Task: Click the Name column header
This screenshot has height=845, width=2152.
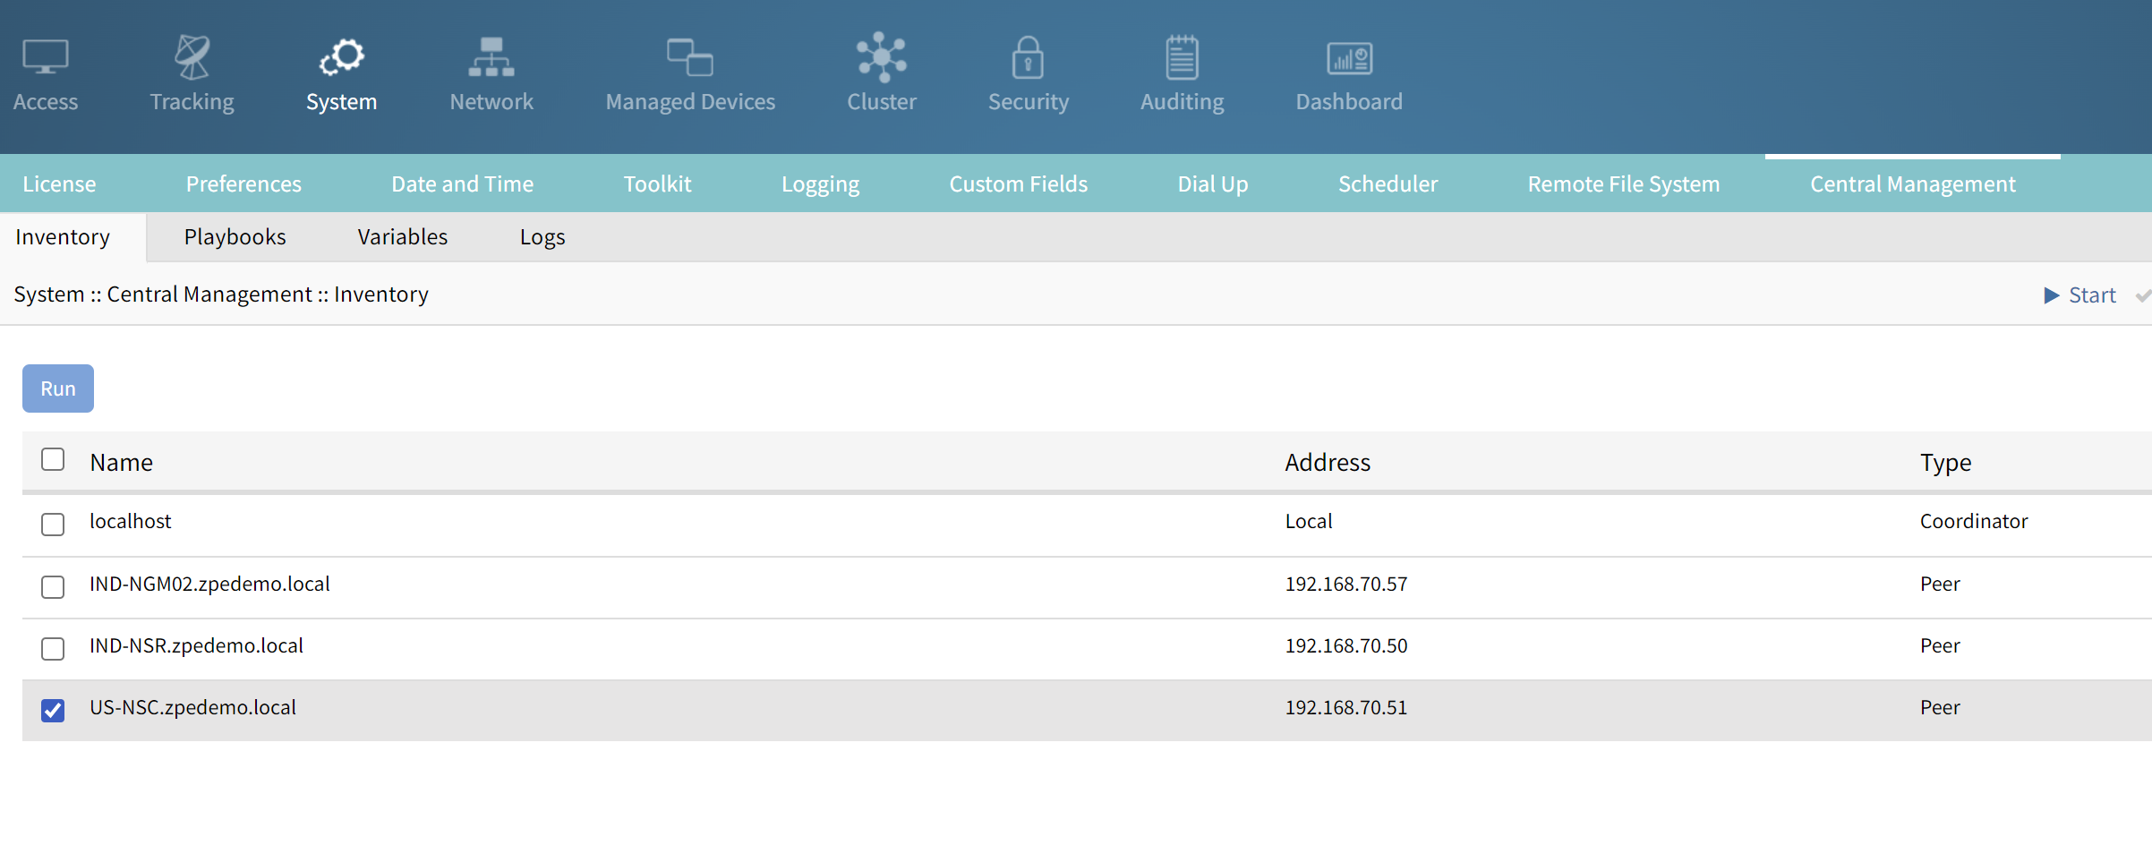Action: 122,462
